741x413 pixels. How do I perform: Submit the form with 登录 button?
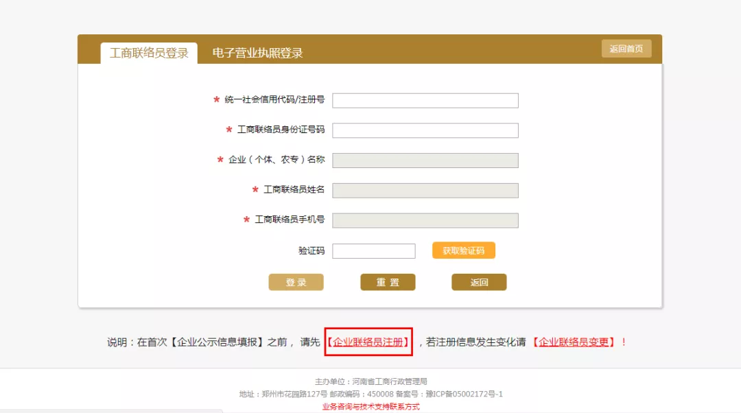pos(296,283)
